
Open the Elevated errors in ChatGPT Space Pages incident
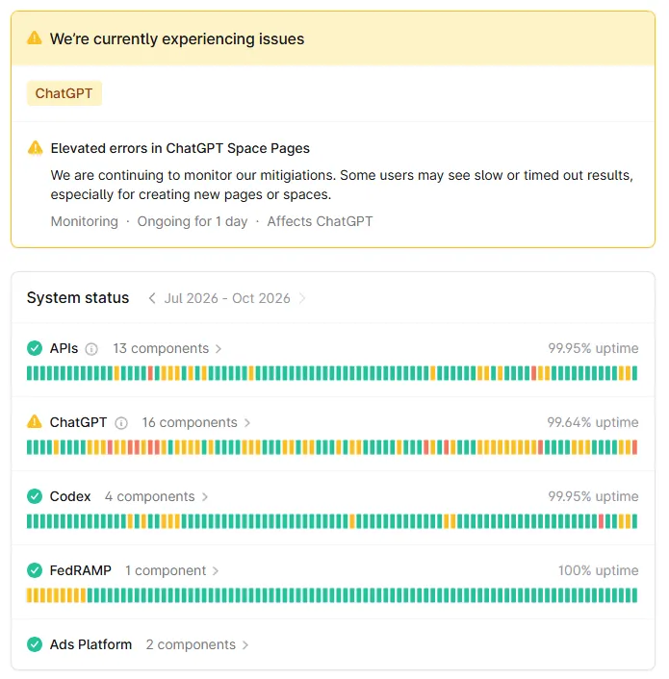[x=180, y=148]
